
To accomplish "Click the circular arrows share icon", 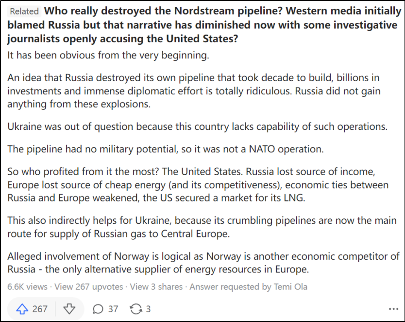I will pyautogui.click(x=135, y=309).
